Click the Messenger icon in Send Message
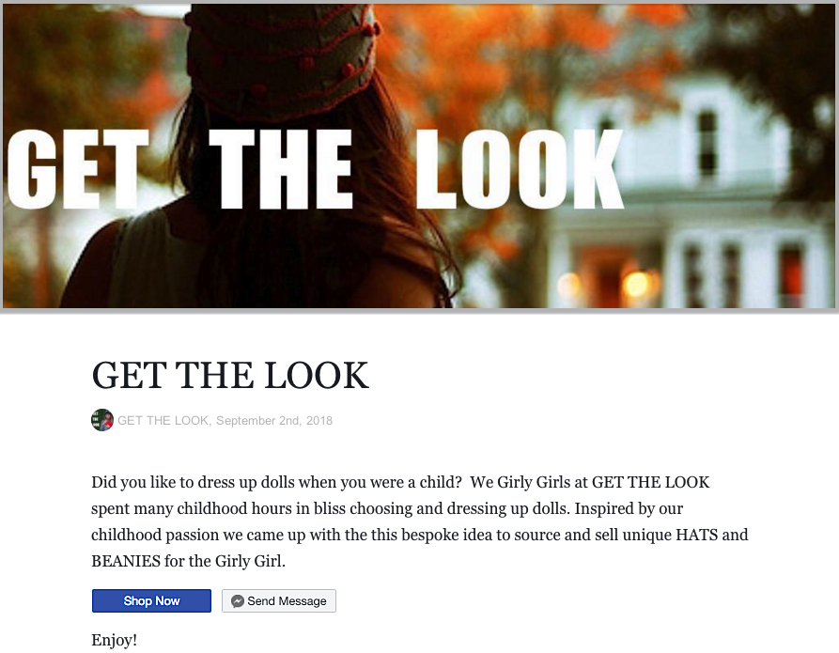 [238, 601]
